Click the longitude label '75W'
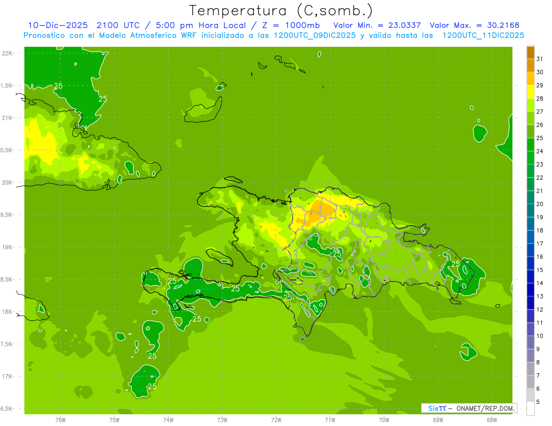 coord(115,420)
